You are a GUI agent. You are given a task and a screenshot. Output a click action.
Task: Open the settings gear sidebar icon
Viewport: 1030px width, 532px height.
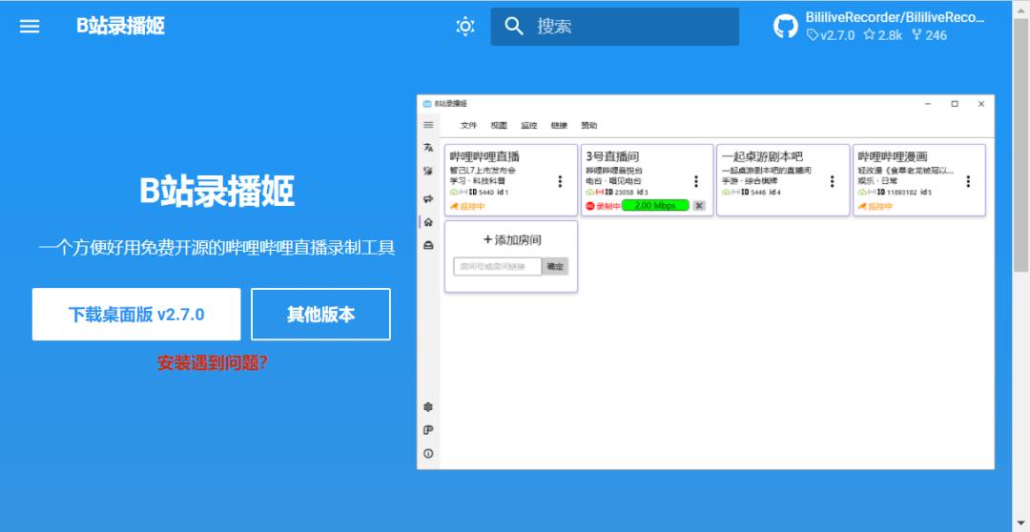tap(428, 407)
